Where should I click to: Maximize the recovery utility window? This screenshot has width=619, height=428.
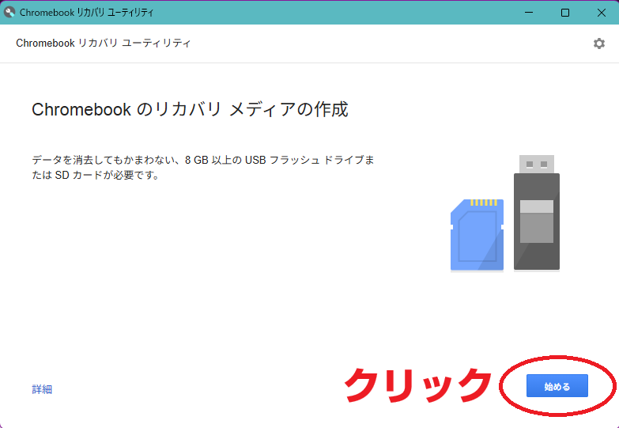565,12
